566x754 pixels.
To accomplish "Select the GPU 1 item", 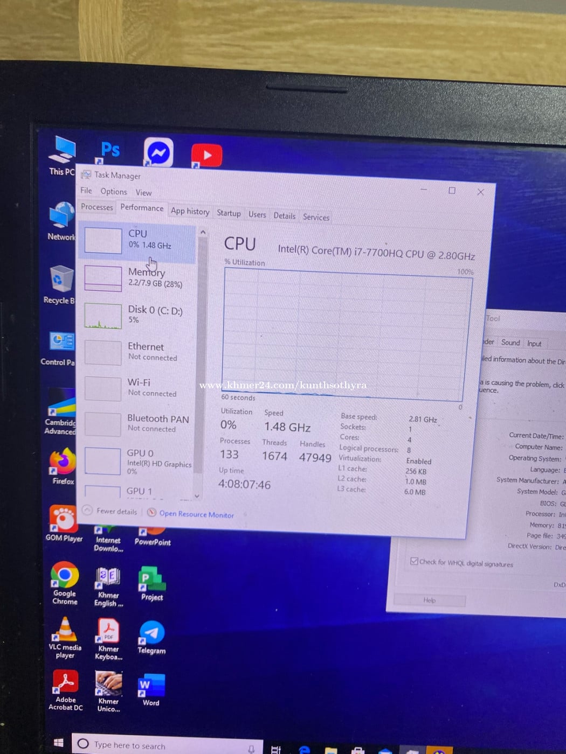I will pos(138,491).
